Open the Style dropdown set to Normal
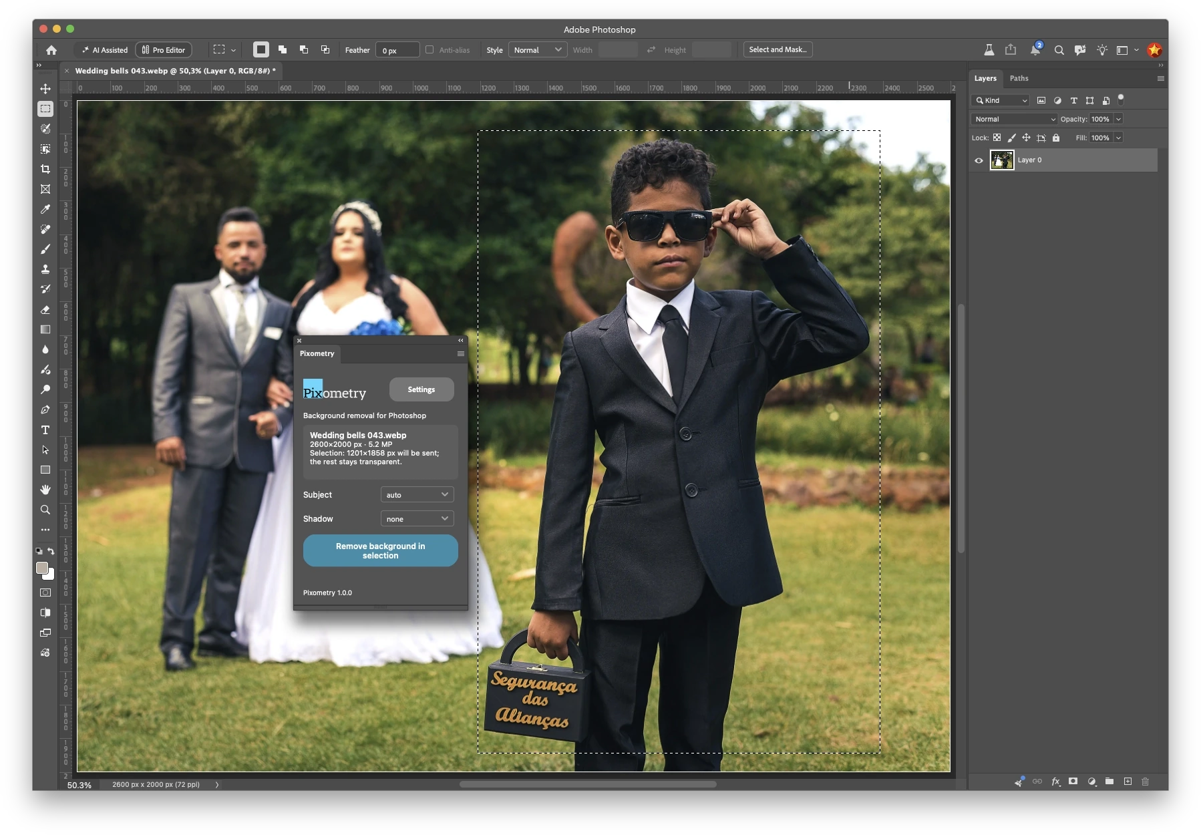This screenshot has height=835, width=1201. pyautogui.click(x=538, y=49)
